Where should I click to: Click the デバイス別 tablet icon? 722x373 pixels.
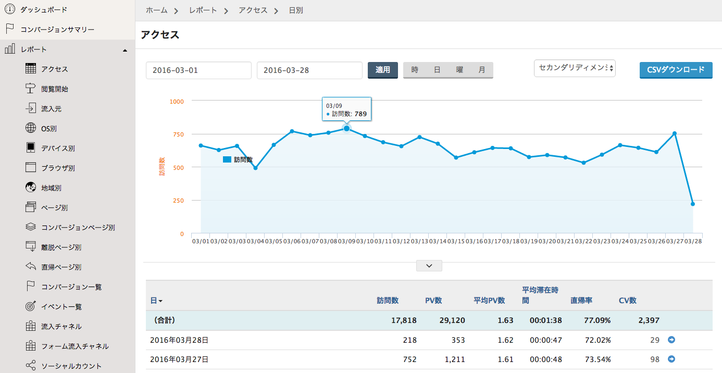coord(31,148)
